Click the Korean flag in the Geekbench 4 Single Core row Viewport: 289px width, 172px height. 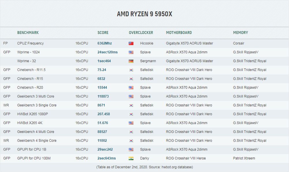pos(131,141)
